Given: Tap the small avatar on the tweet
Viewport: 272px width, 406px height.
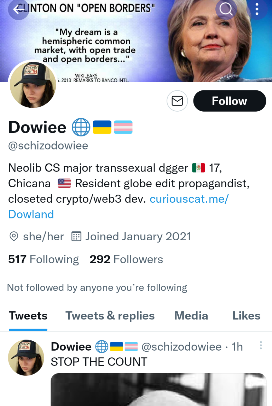Looking at the screenshot, I should tap(26, 358).
